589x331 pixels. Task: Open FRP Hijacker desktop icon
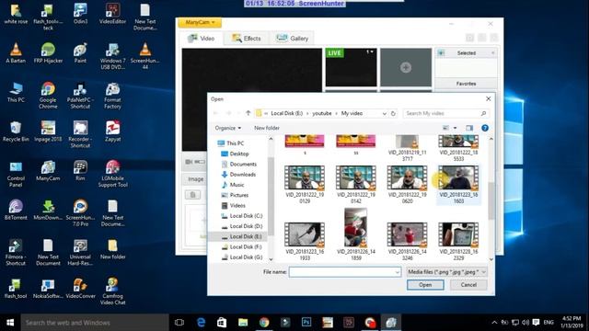(x=48, y=53)
